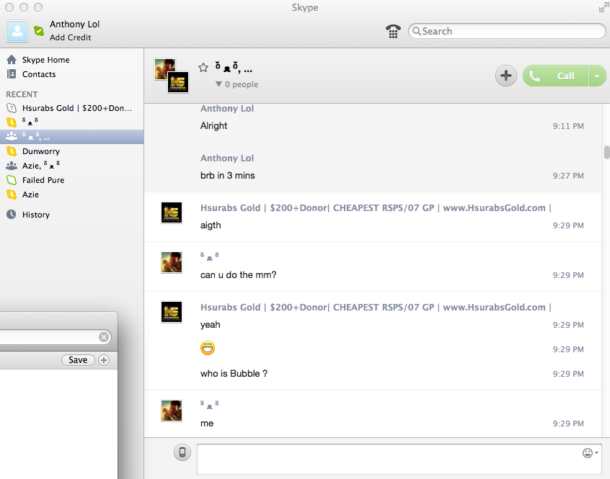Open History in sidebar

[36, 215]
